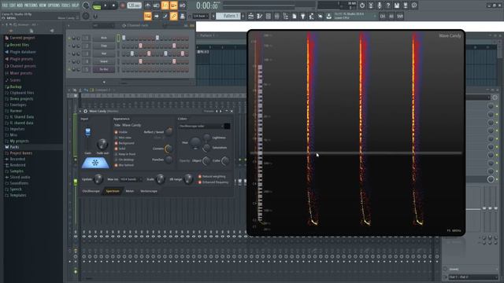Toggle the Mini view option in Wave Candy

(x=123, y=138)
